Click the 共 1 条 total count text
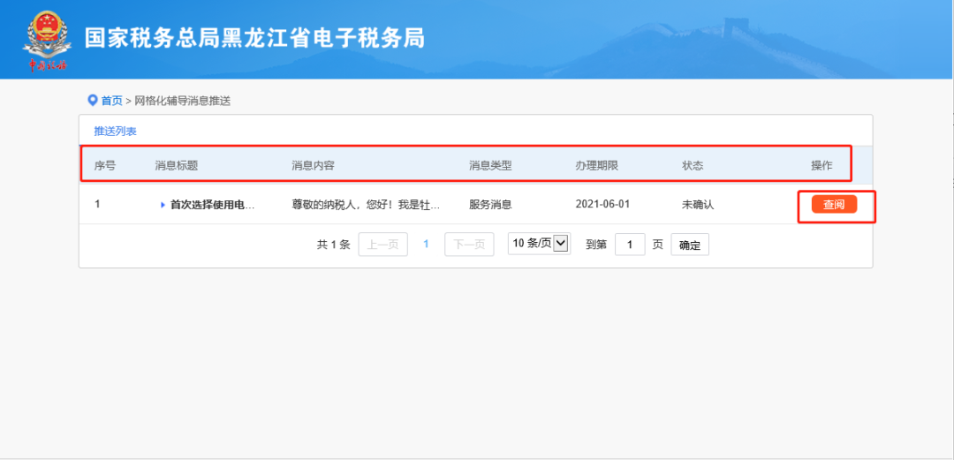 (333, 245)
